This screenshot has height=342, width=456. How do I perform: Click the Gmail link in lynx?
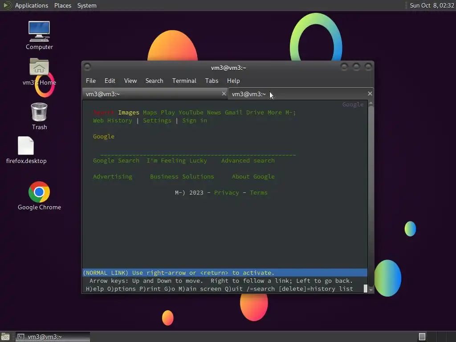pos(233,113)
